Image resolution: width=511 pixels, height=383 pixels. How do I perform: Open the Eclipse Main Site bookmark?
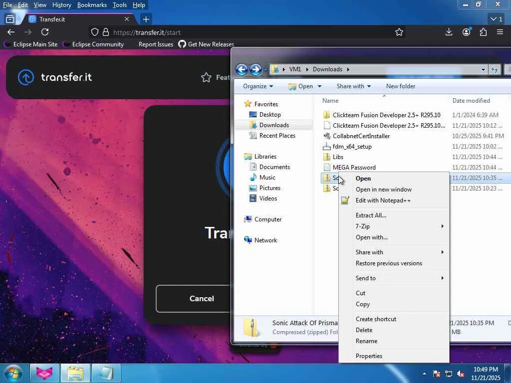31,44
